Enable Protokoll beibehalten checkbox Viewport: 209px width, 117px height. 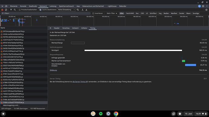[x=20, y=10]
